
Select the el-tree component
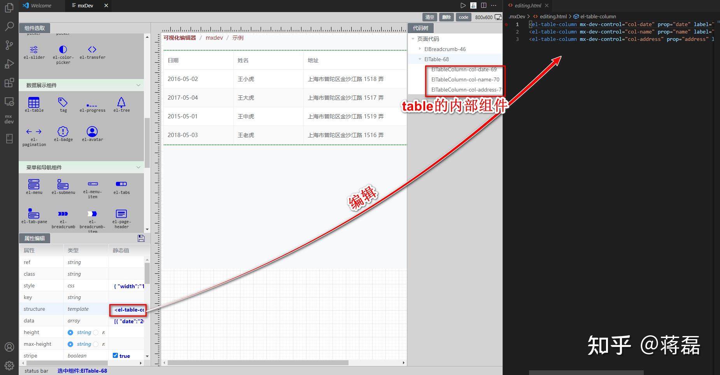coord(121,104)
